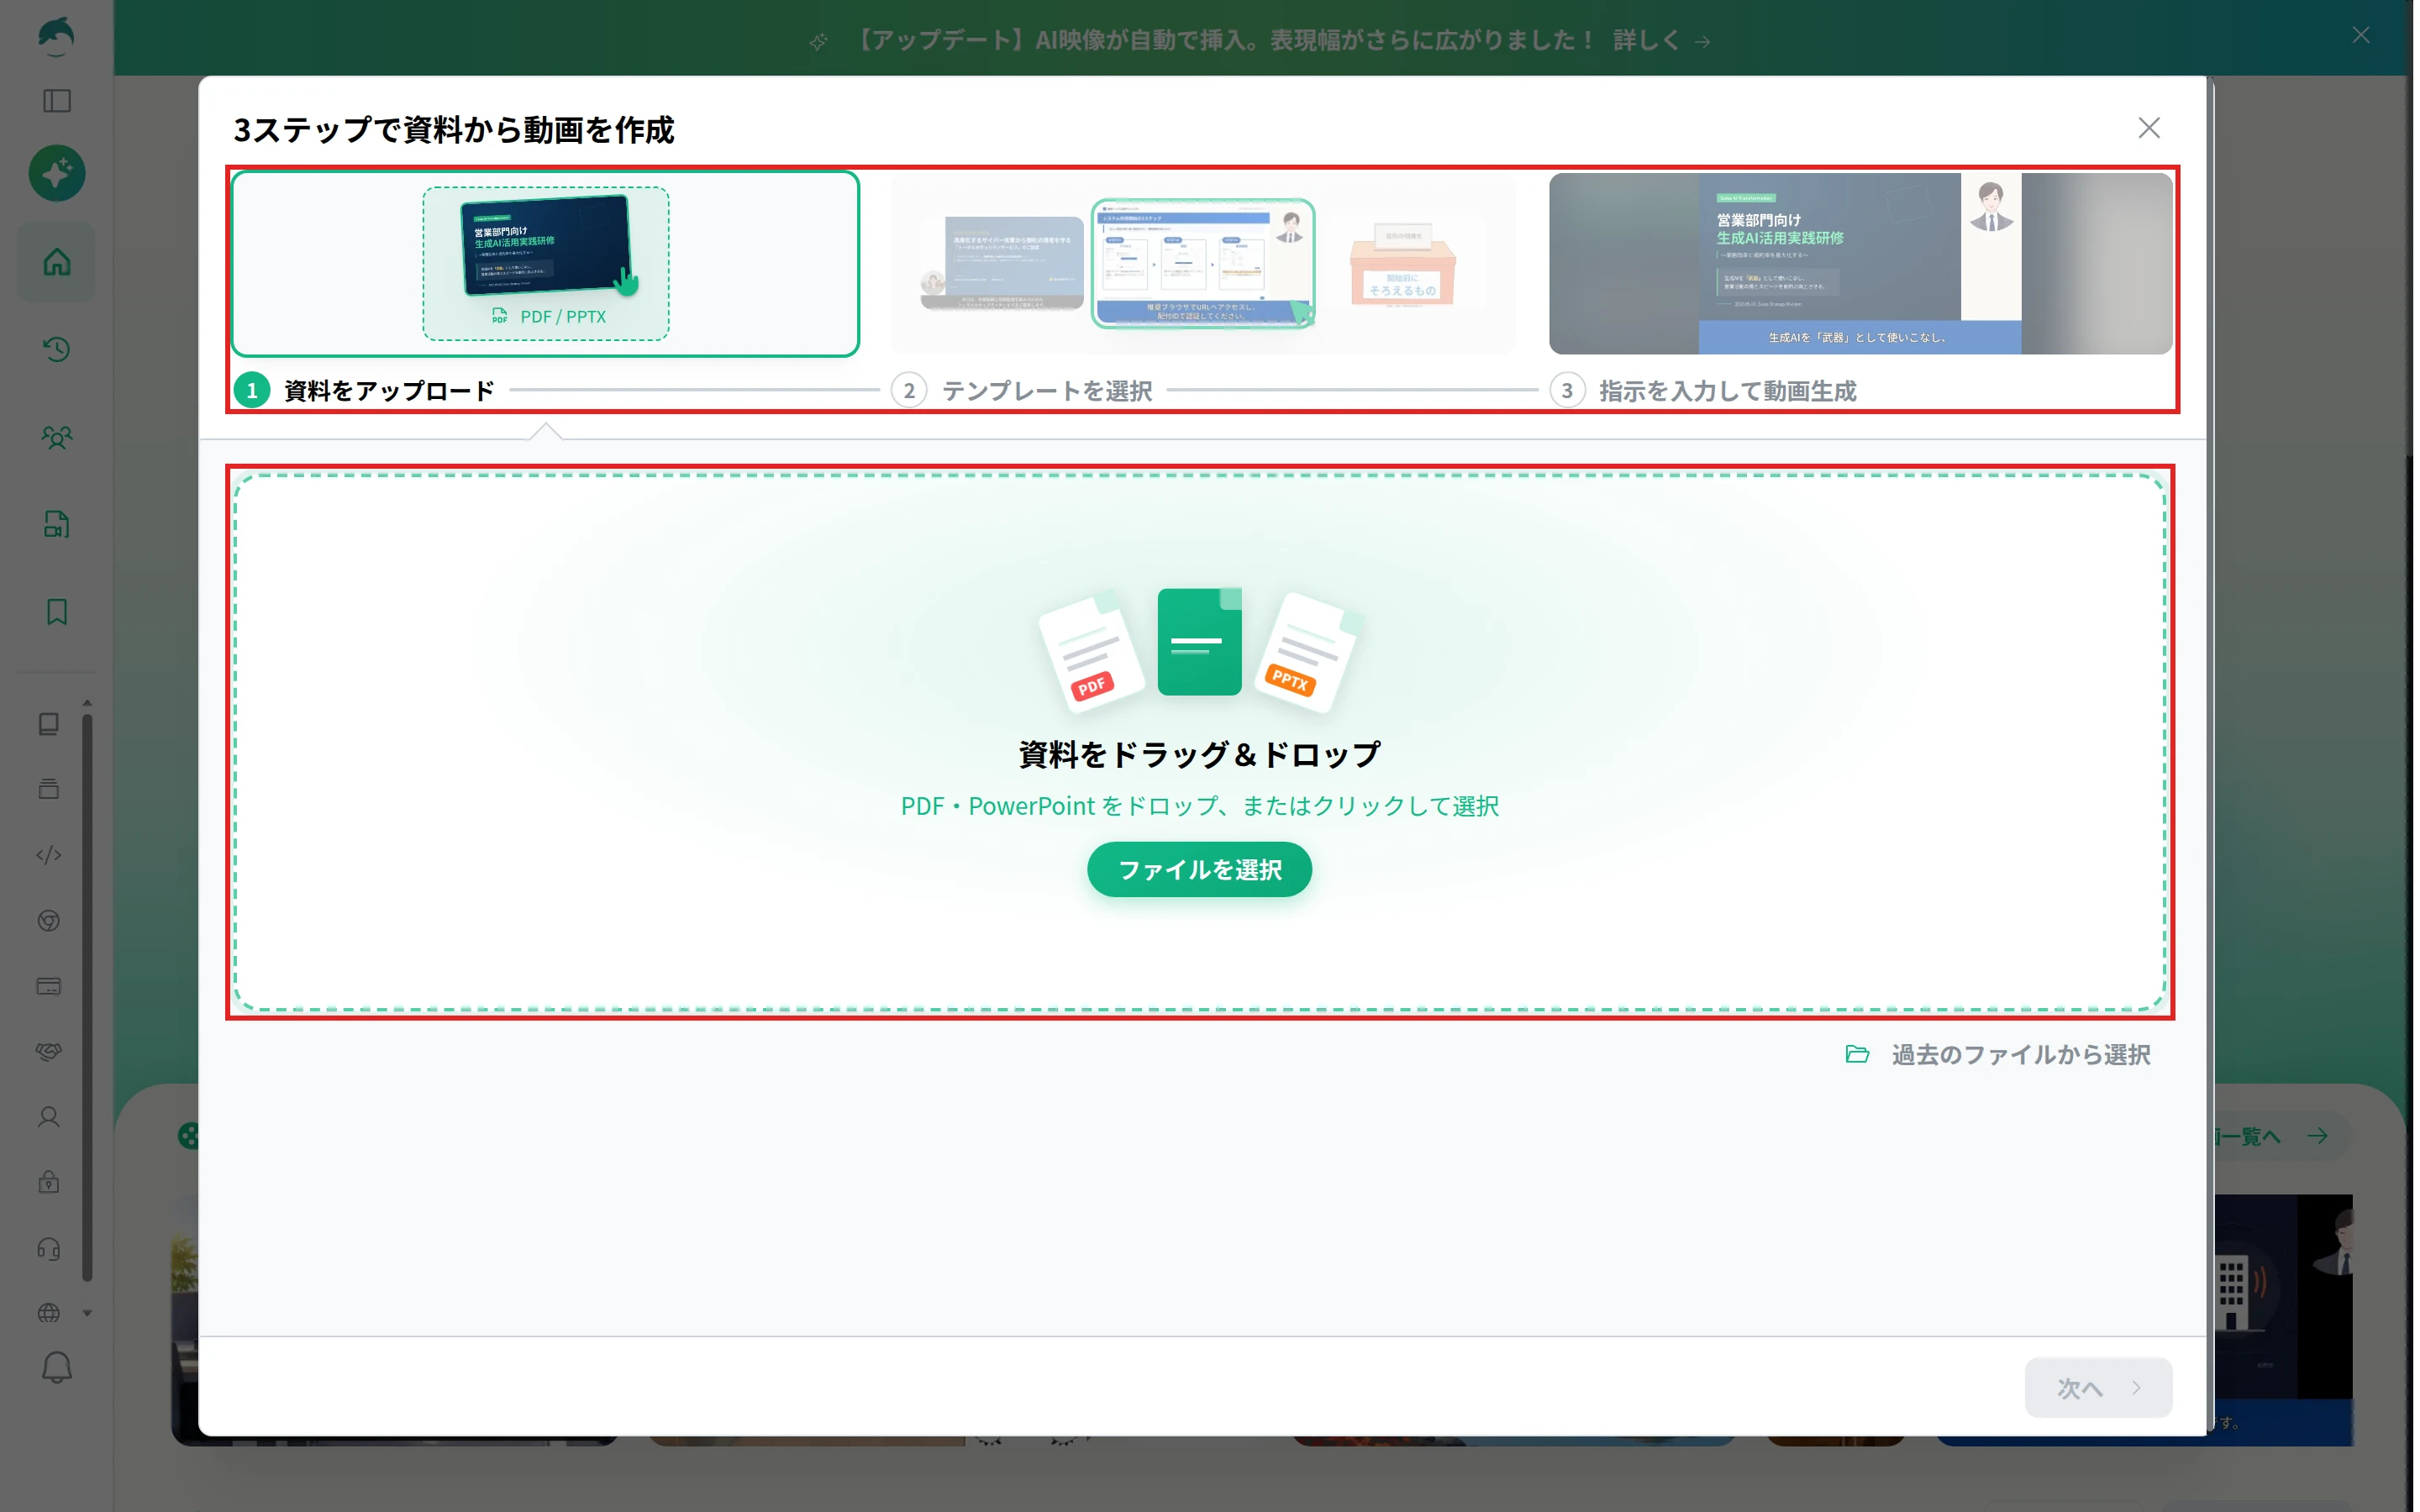Open the headset support icon
Viewport: 2420px width, 1512px height.
point(49,1248)
